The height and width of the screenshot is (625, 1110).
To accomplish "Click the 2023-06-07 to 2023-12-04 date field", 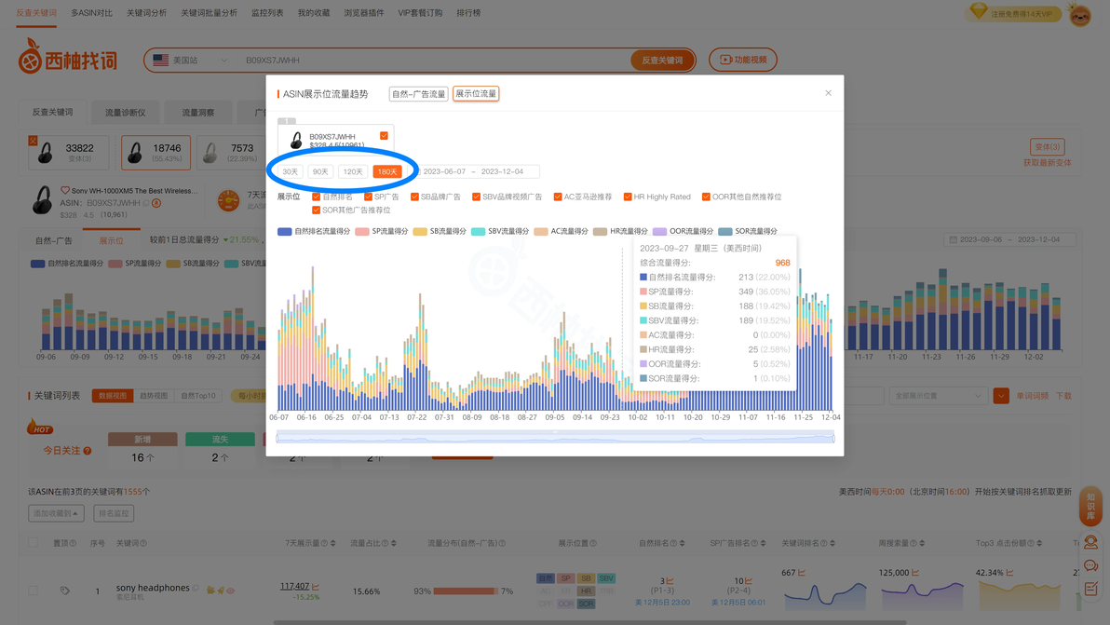I will [479, 171].
